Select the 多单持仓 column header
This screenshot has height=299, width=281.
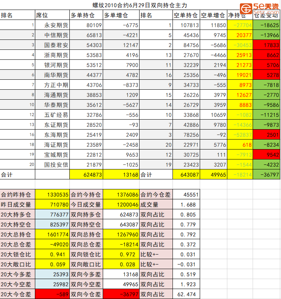pyautogui.click(x=86, y=15)
